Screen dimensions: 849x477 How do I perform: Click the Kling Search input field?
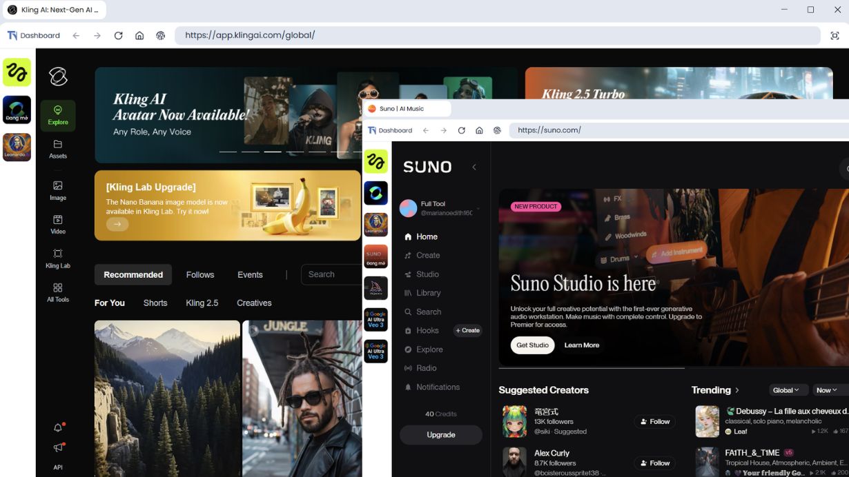pyautogui.click(x=331, y=274)
